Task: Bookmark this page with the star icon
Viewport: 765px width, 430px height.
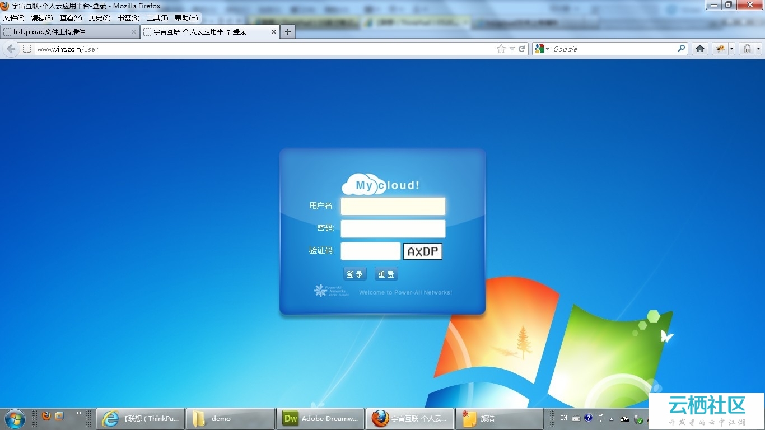Action: click(501, 49)
